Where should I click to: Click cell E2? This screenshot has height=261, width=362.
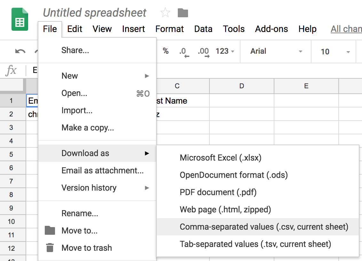(306, 114)
